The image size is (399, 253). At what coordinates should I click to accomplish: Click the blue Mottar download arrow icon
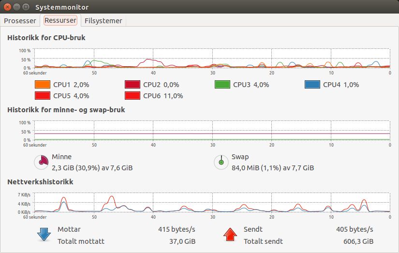click(44, 235)
